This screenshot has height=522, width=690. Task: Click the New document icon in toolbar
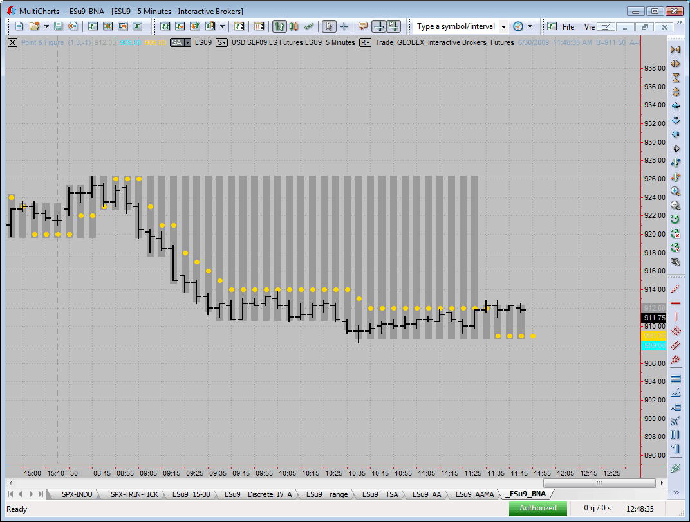pyautogui.click(x=19, y=26)
